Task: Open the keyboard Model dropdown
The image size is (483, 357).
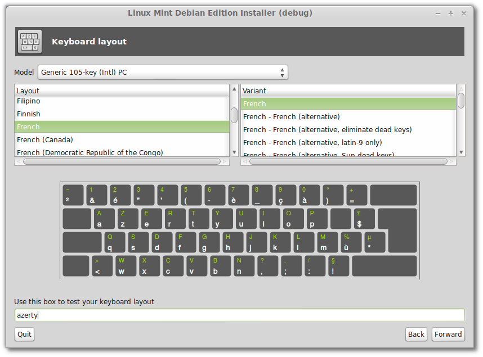Action: [163, 73]
